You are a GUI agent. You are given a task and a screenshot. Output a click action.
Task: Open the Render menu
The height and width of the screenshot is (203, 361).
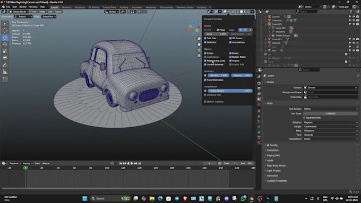tap(23, 7)
